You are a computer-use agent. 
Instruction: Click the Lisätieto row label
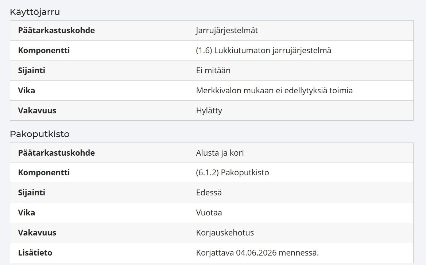(35, 253)
